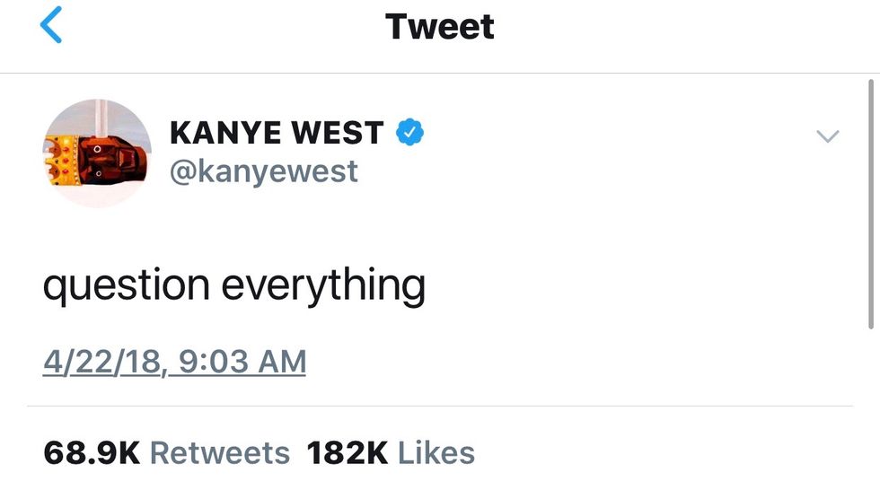Click the crown in the avatar image
880x499 pixels.
coord(61,161)
